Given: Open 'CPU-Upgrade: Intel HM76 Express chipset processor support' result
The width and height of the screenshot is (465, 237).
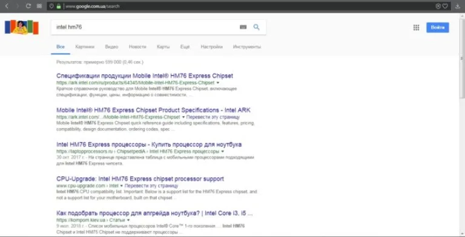Looking at the screenshot, I should 140,178.
